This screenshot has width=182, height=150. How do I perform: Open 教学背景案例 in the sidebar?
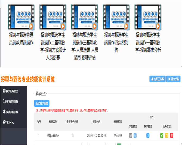pos(12,101)
